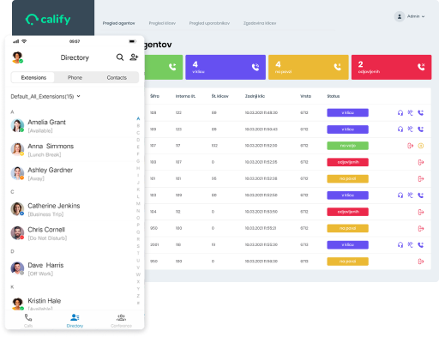Open Kristin Hale's contact entry
The height and width of the screenshot is (337, 439).
pyautogui.click(x=71, y=304)
